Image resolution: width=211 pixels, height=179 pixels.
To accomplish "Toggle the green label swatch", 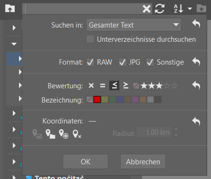I will [x=112, y=100].
